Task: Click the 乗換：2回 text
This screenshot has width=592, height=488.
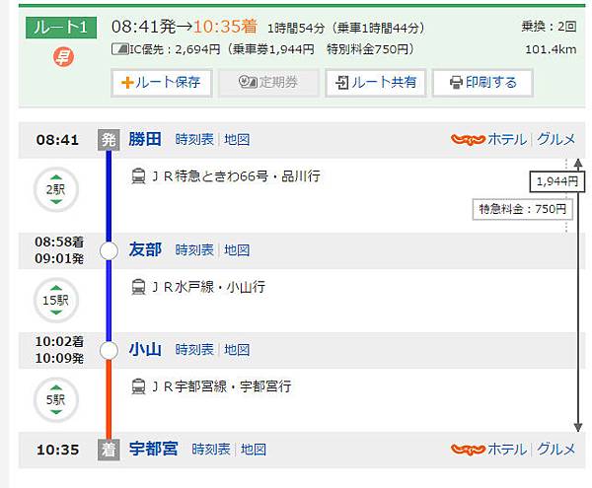Action: tap(549, 27)
